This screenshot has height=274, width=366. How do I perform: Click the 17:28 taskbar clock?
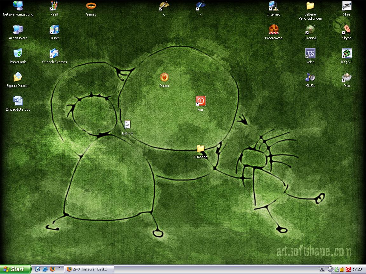coord(357,269)
